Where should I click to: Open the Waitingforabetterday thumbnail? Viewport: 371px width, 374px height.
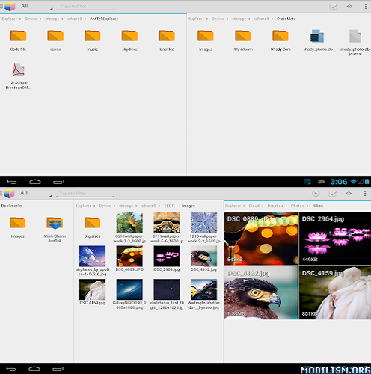coord(203,289)
